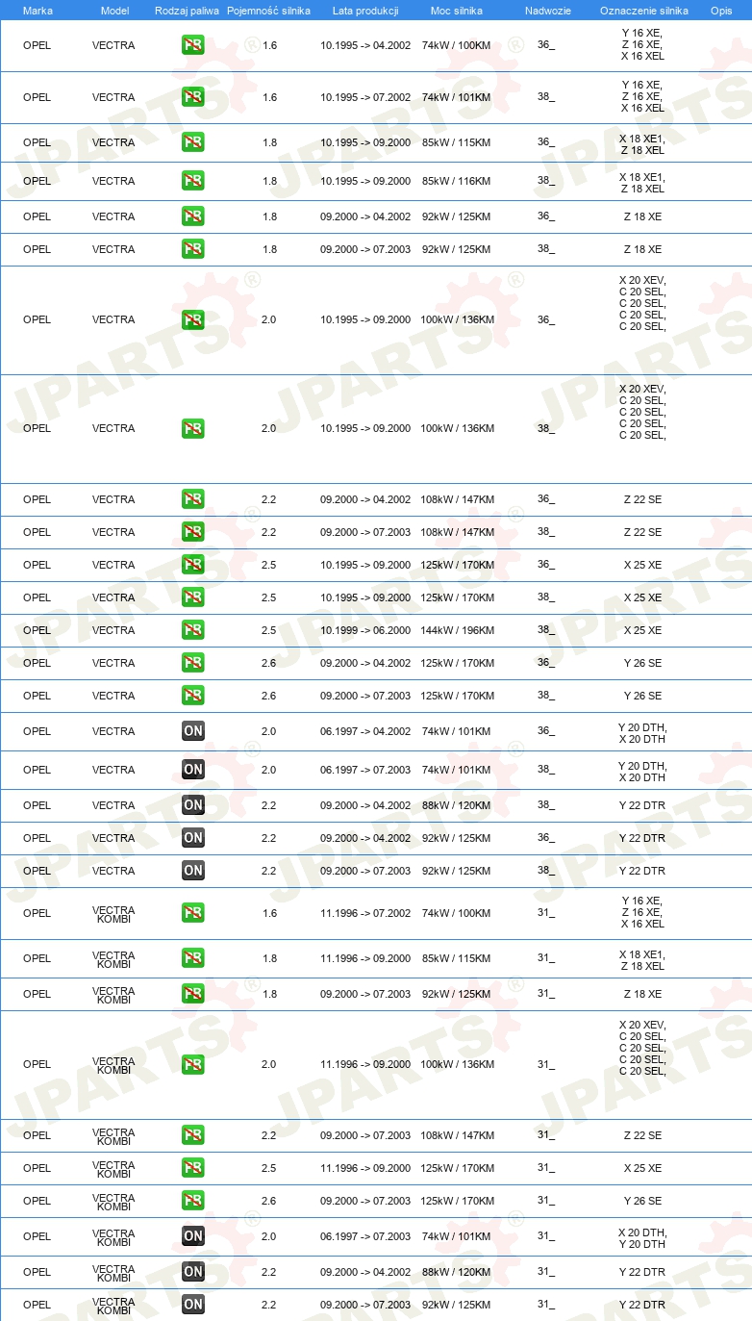Click the PB icon for Vectra 2.5 170KM body 36_
Image resolution: width=752 pixels, height=1321 pixels.
coord(193,564)
